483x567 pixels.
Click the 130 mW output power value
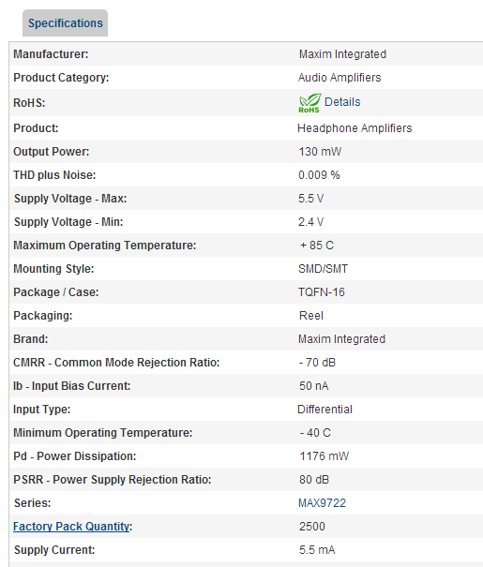pyautogui.click(x=320, y=152)
